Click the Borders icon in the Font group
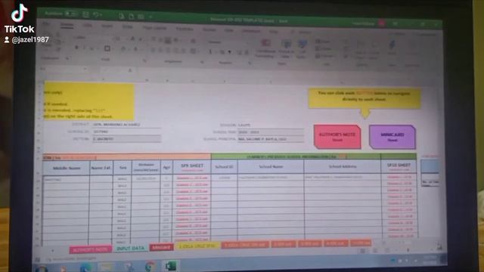The width and height of the screenshot is (484, 272). (107, 48)
